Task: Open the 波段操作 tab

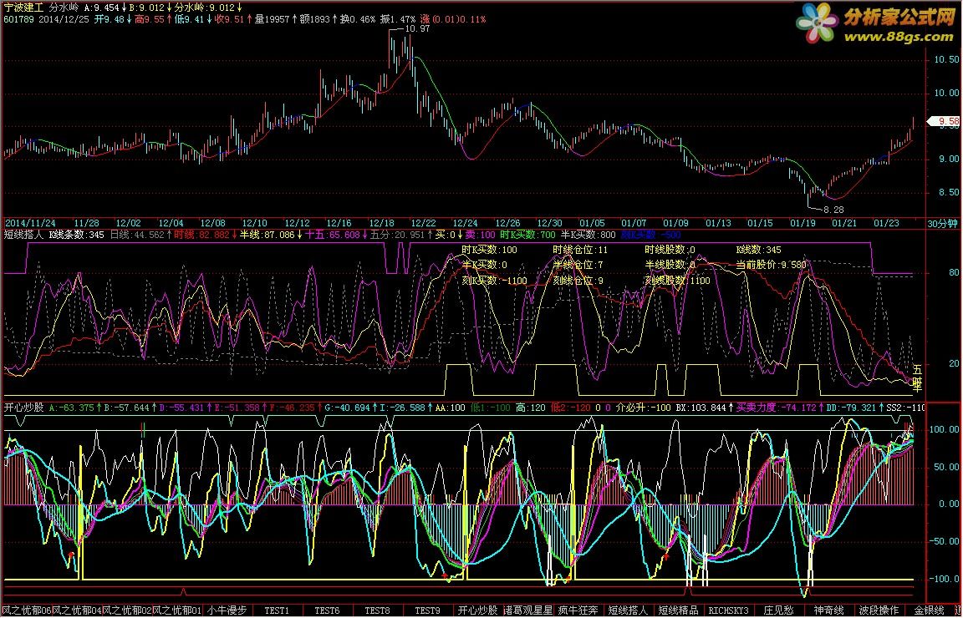Action: pos(879,610)
